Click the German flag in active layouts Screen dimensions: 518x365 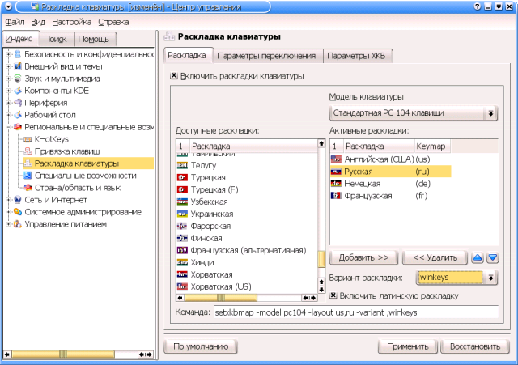pyautogui.click(x=336, y=184)
